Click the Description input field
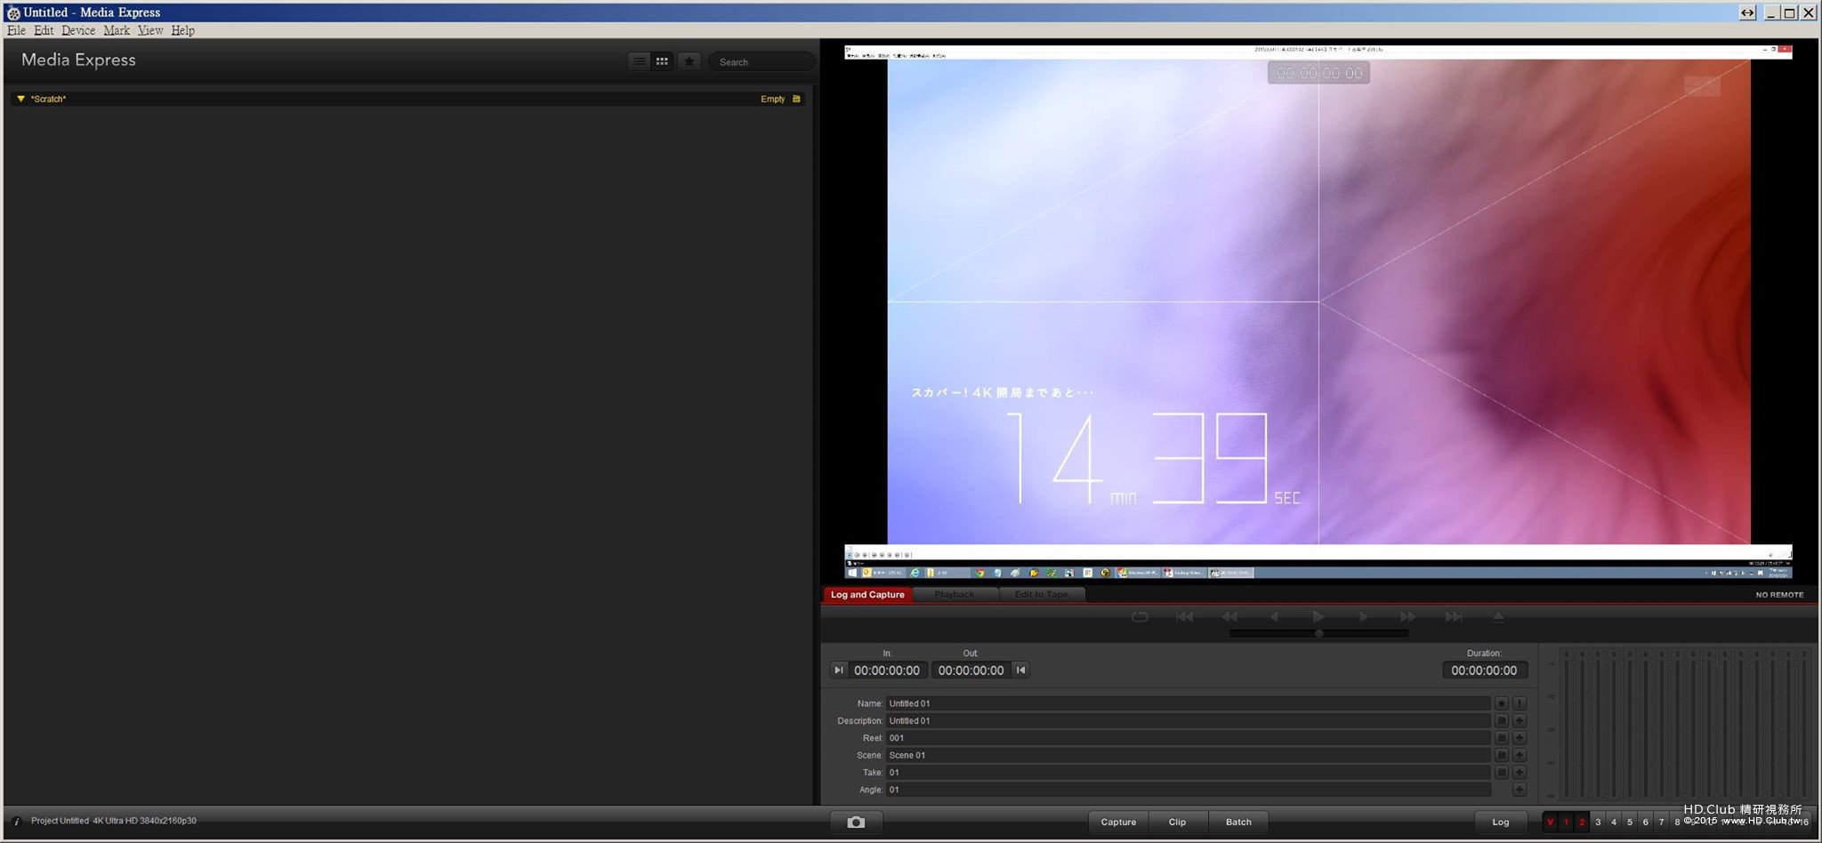 click(1188, 721)
